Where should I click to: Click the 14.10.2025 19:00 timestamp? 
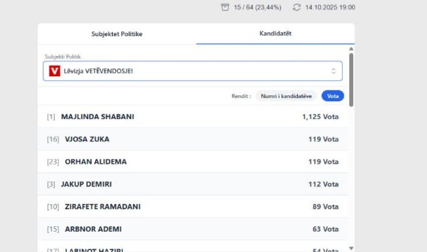click(330, 8)
